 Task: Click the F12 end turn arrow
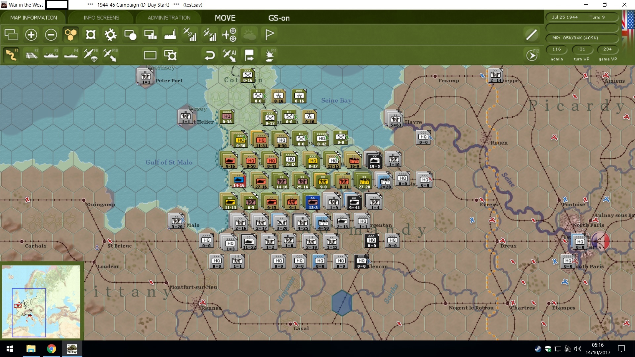pyautogui.click(x=532, y=55)
